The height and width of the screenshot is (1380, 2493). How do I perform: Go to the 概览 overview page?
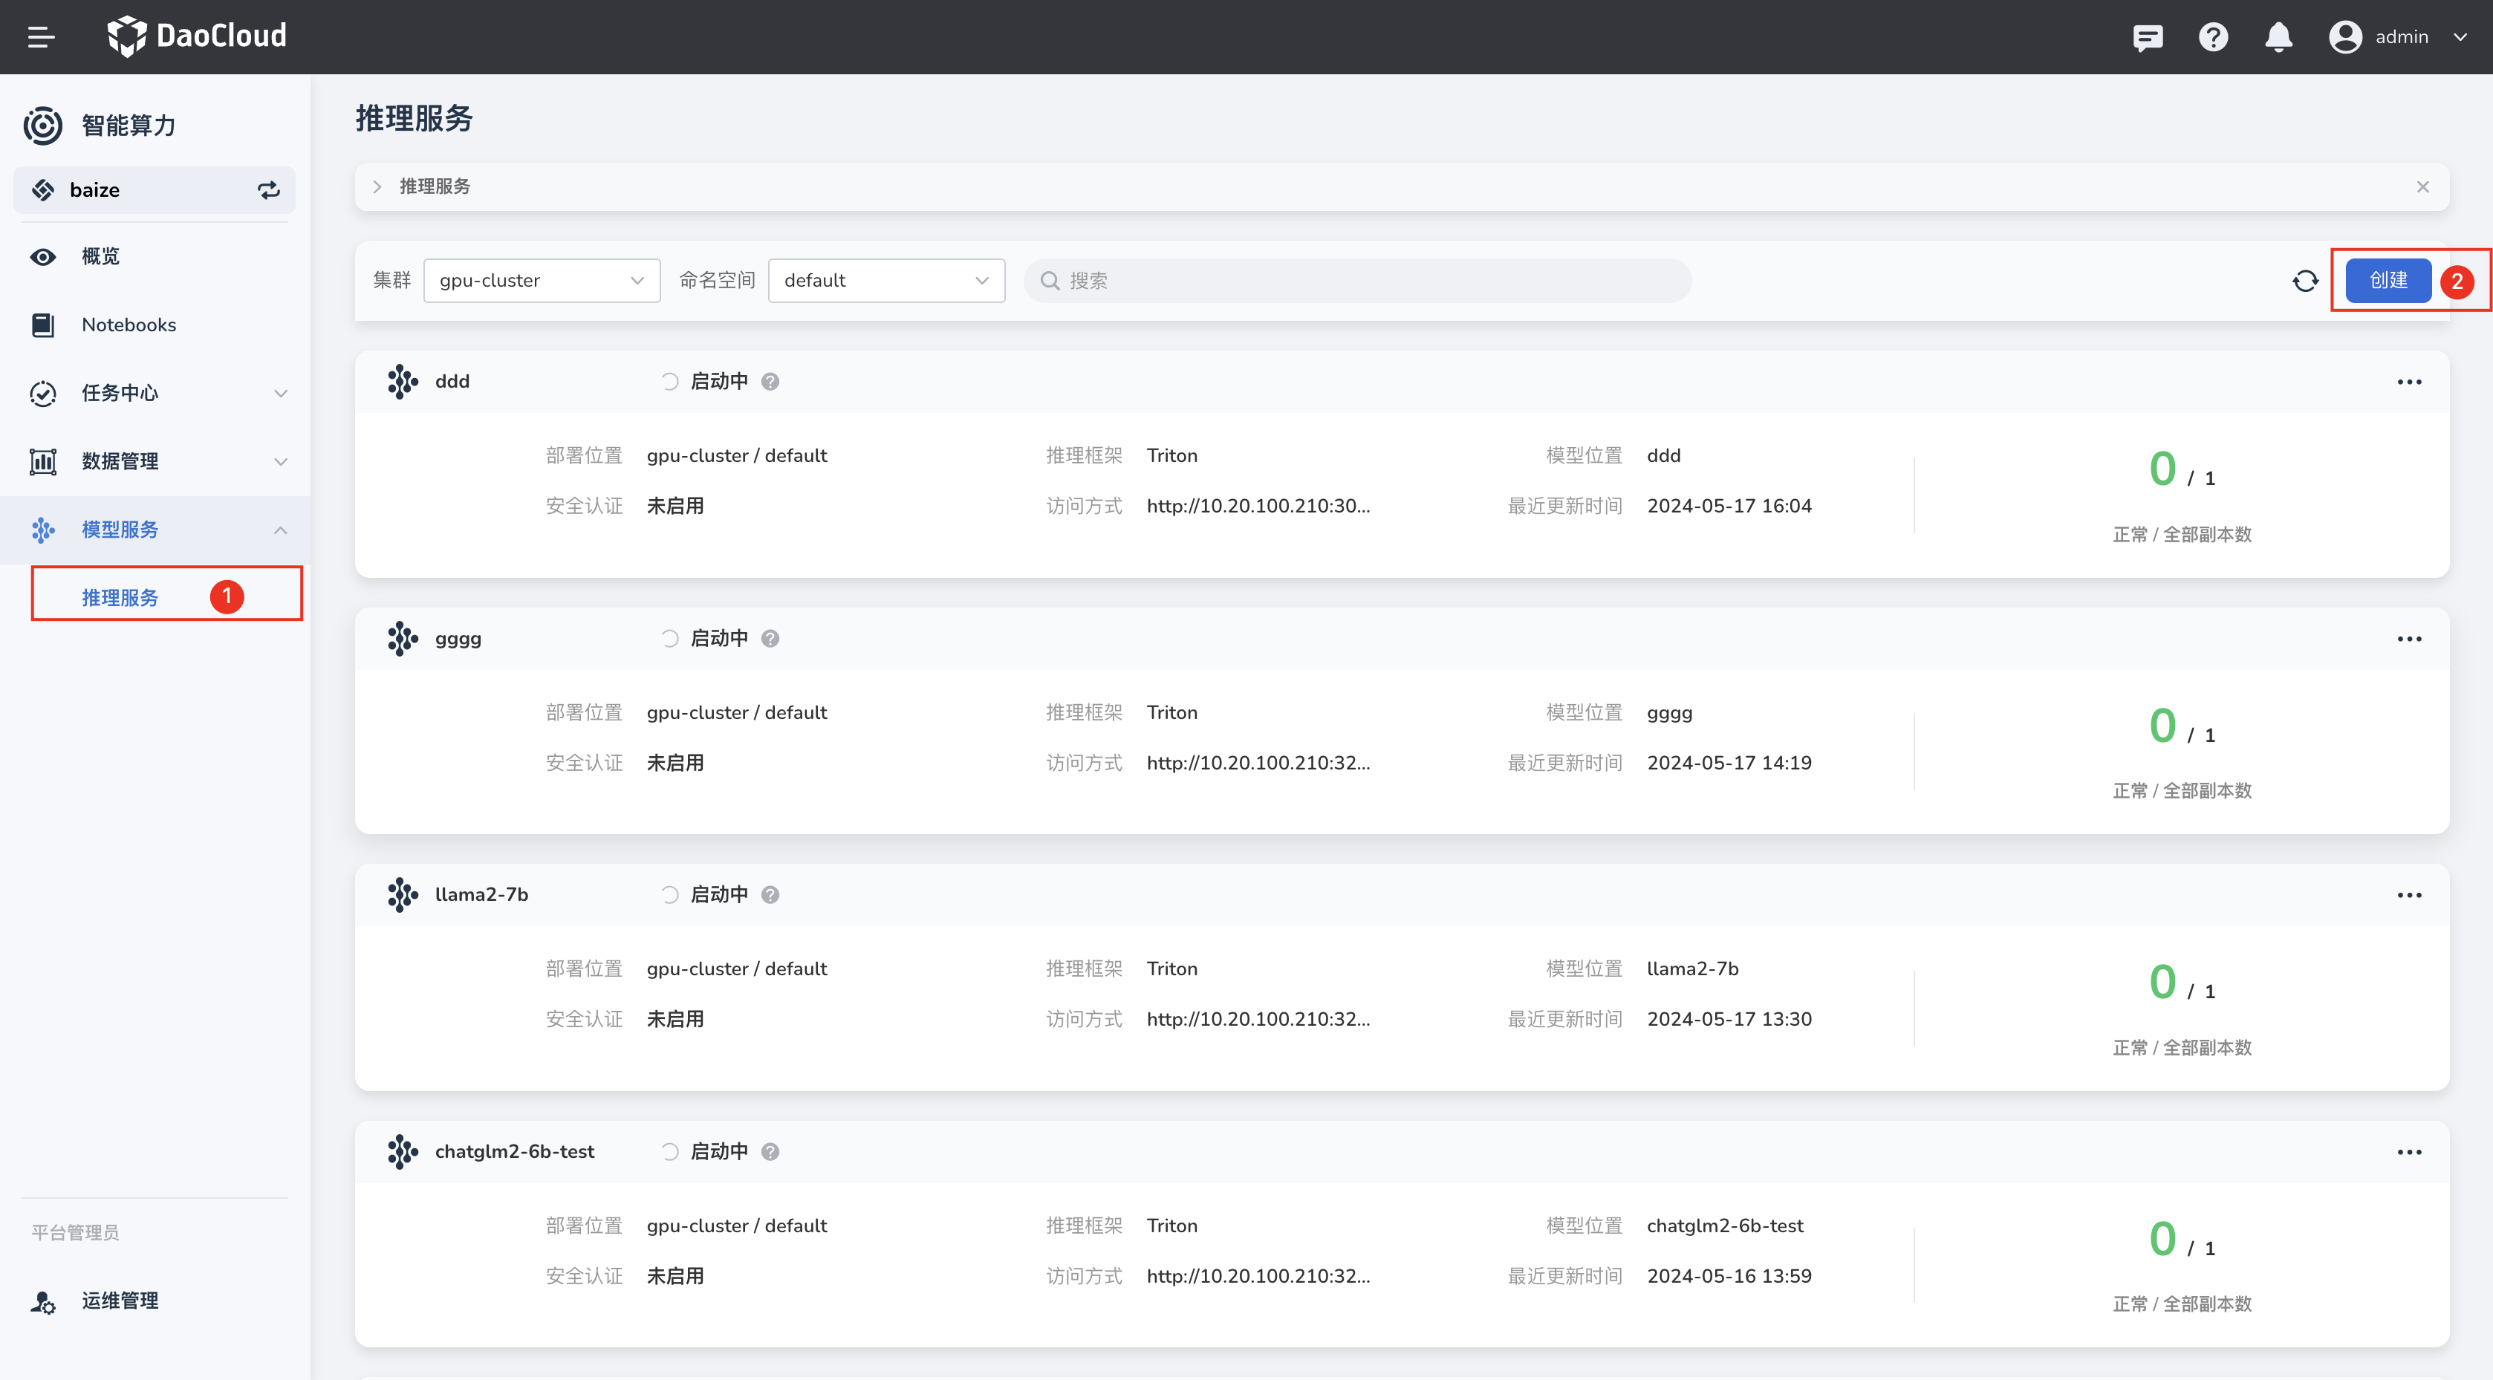point(100,256)
